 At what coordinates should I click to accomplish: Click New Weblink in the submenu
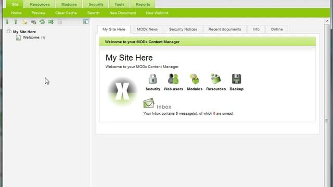click(157, 13)
